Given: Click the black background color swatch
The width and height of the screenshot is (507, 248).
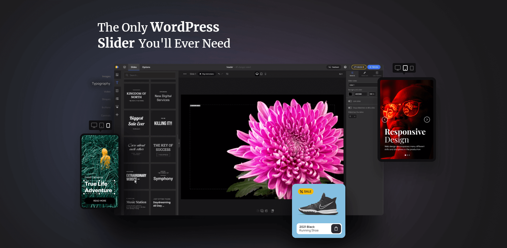Looking at the screenshot, I should point(350,94).
